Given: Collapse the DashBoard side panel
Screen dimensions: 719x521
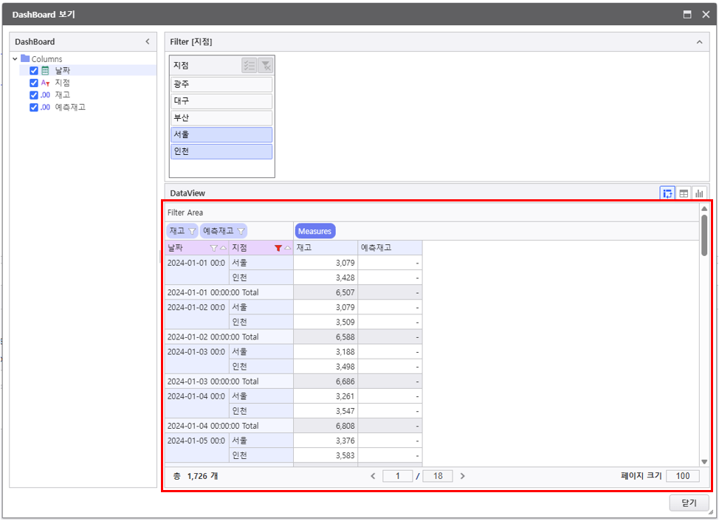Looking at the screenshot, I should pos(147,42).
